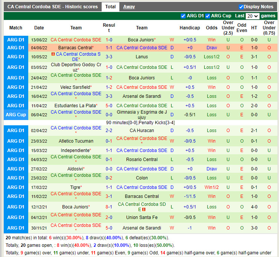Open the Atletico Tucuman team link
Viewport: 279px width, 257px height.
coord(76,141)
